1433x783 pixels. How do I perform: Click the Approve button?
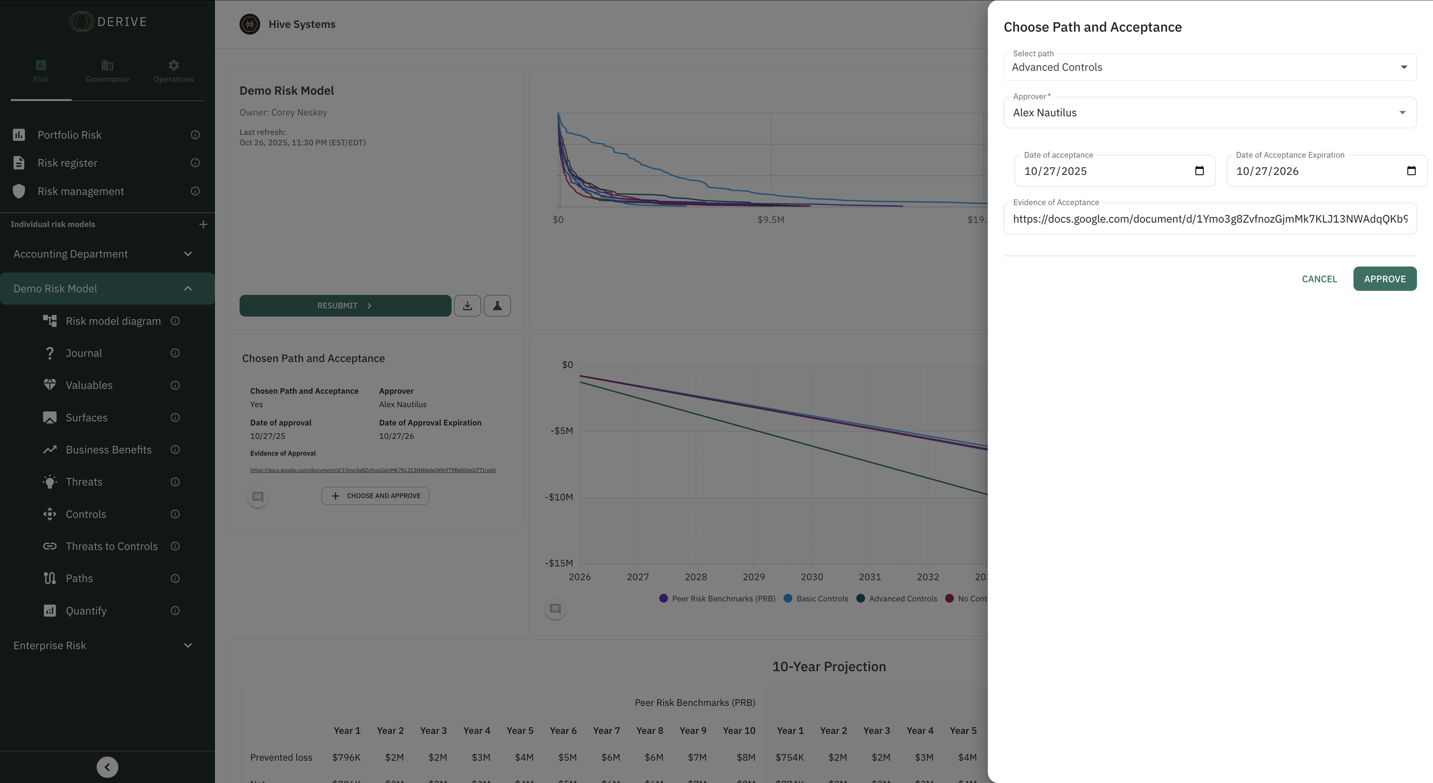(x=1384, y=279)
